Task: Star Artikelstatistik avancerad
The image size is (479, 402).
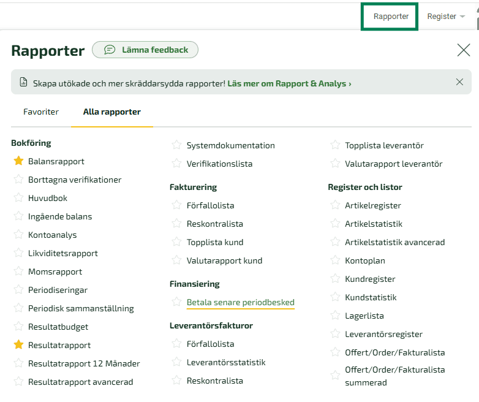Action: tap(335, 242)
